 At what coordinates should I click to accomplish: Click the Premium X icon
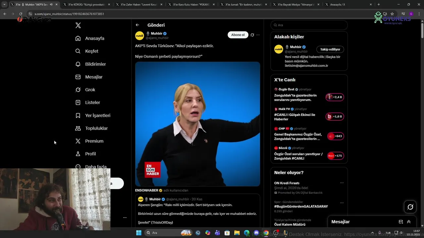click(78, 141)
